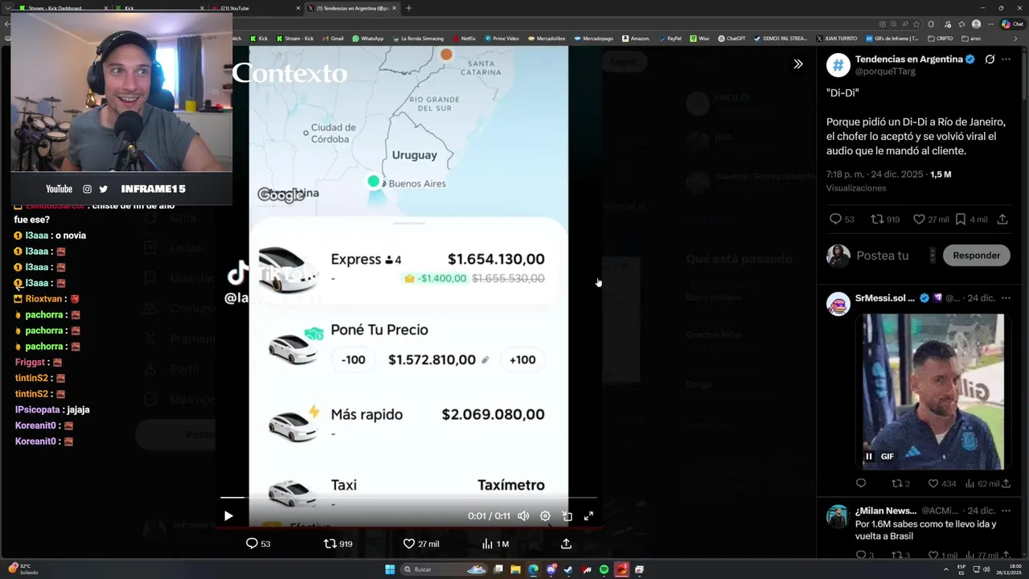Open Spotify from the taskbar
The height and width of the screenshot is (579, 1029).
coord(604,569)
